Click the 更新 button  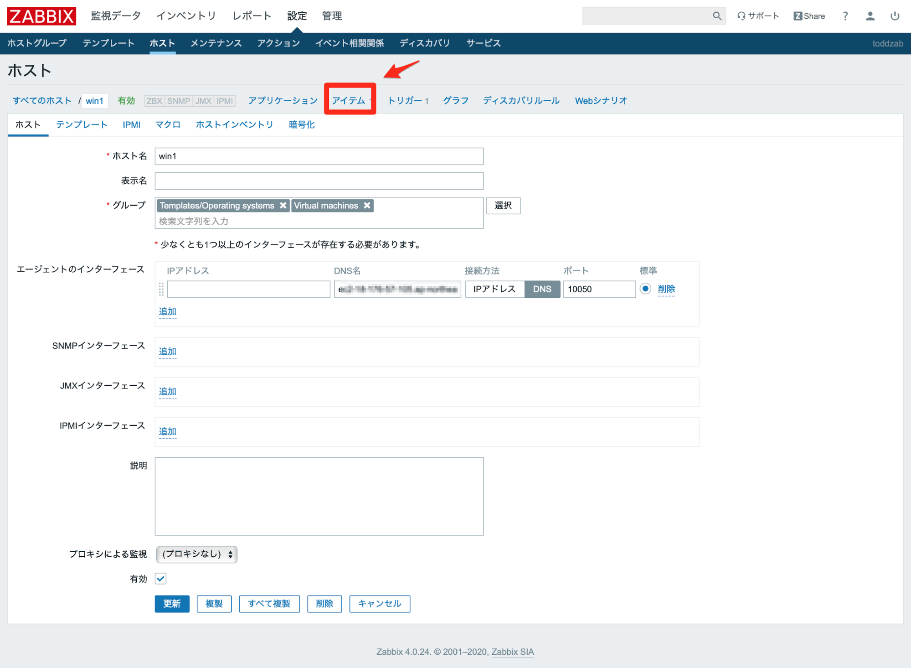[173, 604]
